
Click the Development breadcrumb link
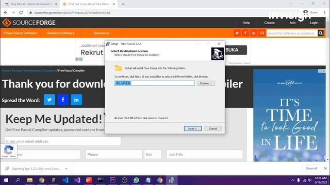coord(32,70)
